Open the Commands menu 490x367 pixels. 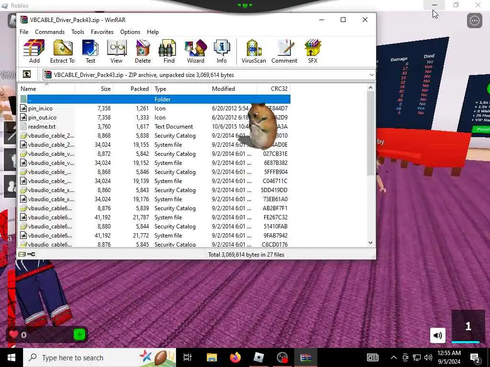(50, 32)
